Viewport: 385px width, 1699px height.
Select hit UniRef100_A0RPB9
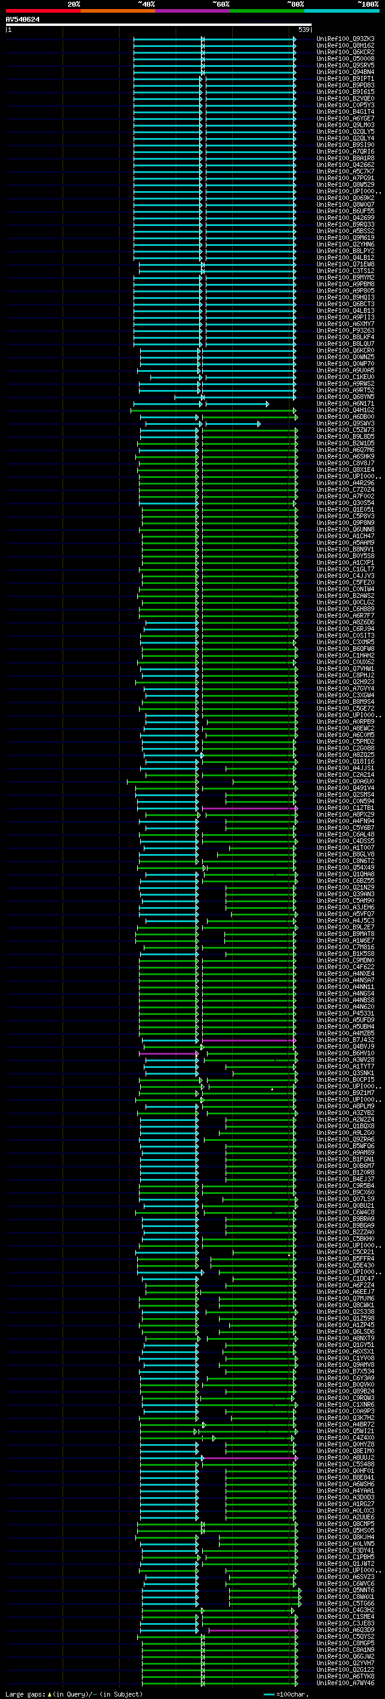[345, 721]
